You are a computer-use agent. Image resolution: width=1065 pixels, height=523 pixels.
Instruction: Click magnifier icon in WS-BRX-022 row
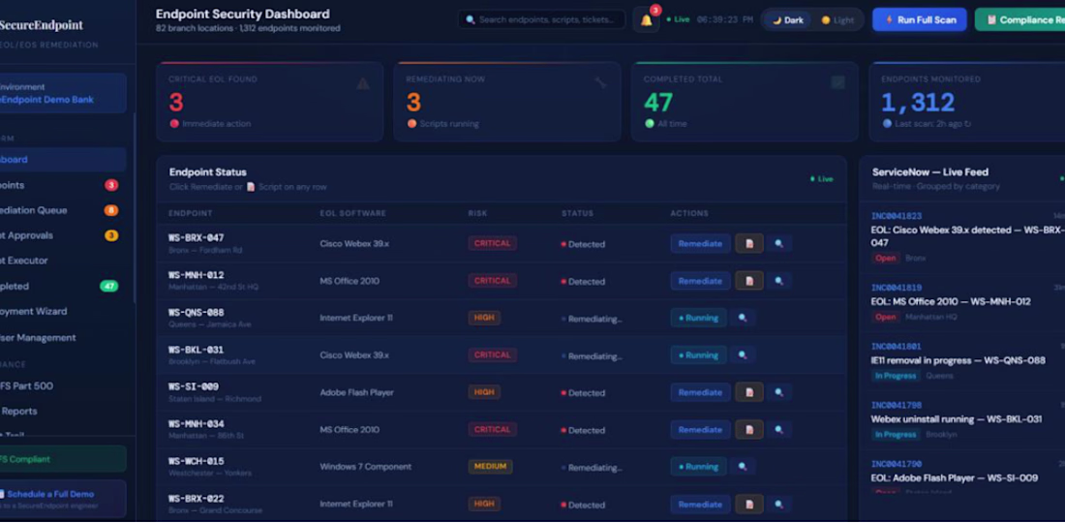779,504
